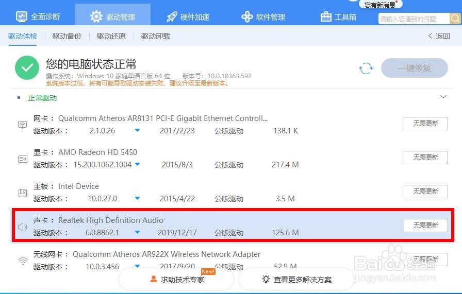Click the 138.1 K driver size

point(286,131)
